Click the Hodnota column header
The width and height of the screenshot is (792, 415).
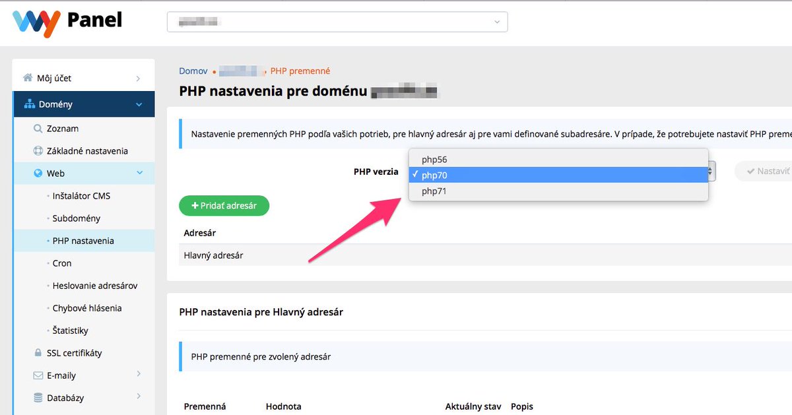[x=284, y=406]
